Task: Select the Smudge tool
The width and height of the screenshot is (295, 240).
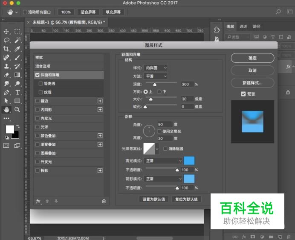Action: coord(6,84)
